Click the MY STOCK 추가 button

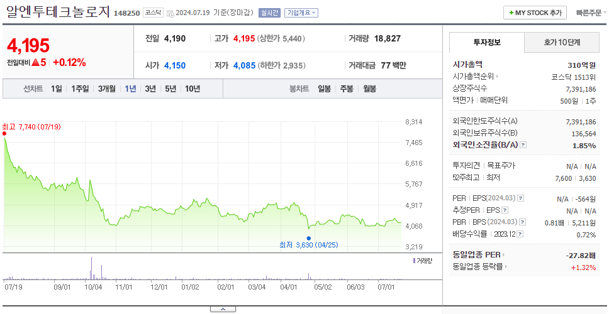coord(535,13)
